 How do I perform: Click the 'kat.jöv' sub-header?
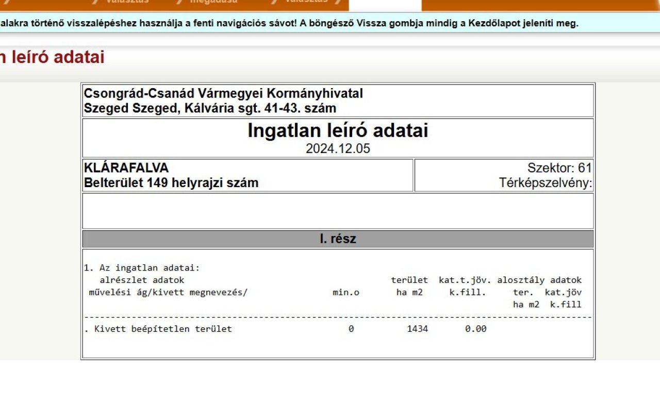(x=563, y=292)
